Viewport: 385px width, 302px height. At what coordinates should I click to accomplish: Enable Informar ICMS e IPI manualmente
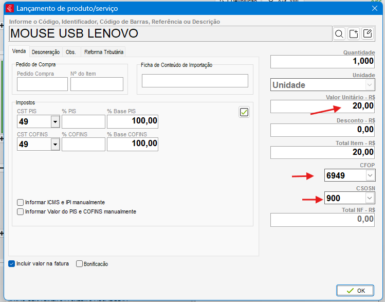click(x=20, y=203)
